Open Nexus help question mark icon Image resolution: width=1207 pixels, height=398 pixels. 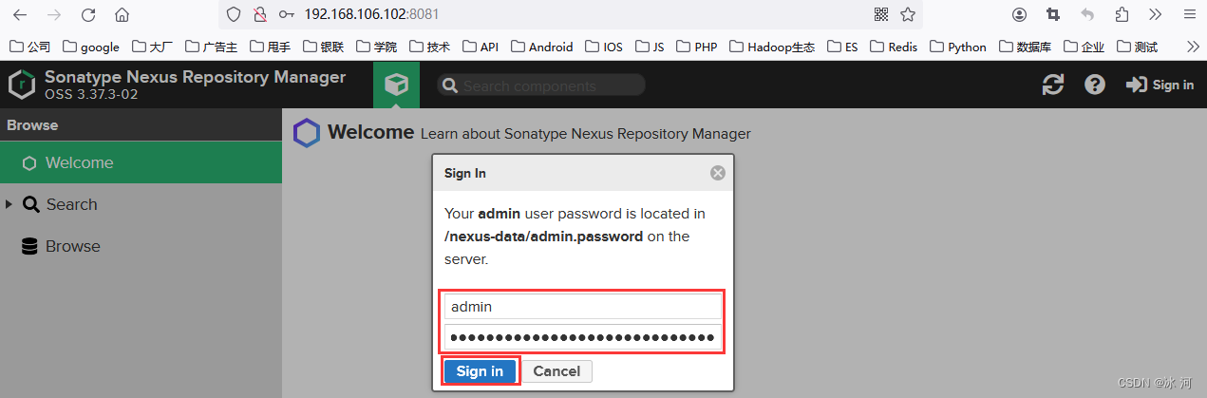[x=1095, y=85]
